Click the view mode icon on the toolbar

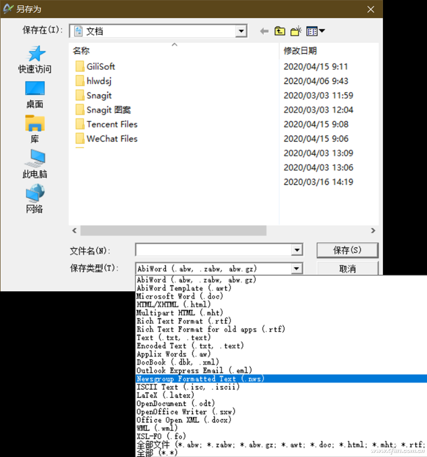[312, 31]
